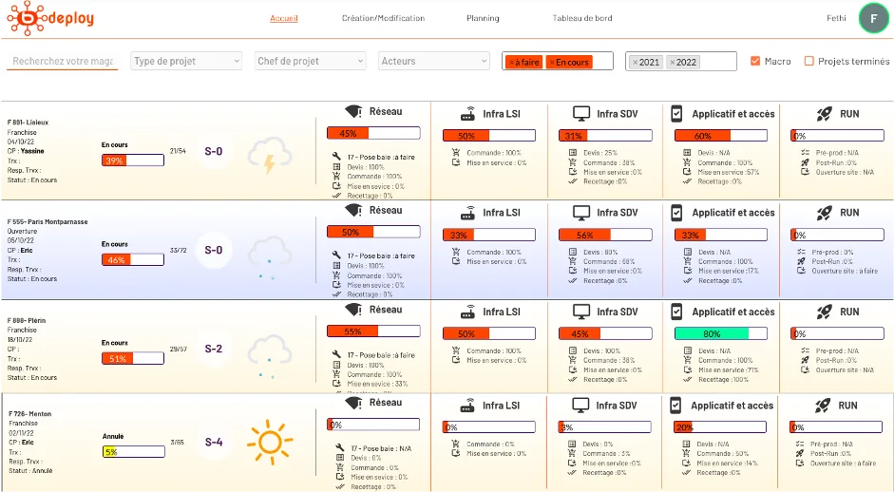Image resolution: width=894 pixels, height=492 pixels.
Task: Open project F 726- Menton
Action: [29, 414]
